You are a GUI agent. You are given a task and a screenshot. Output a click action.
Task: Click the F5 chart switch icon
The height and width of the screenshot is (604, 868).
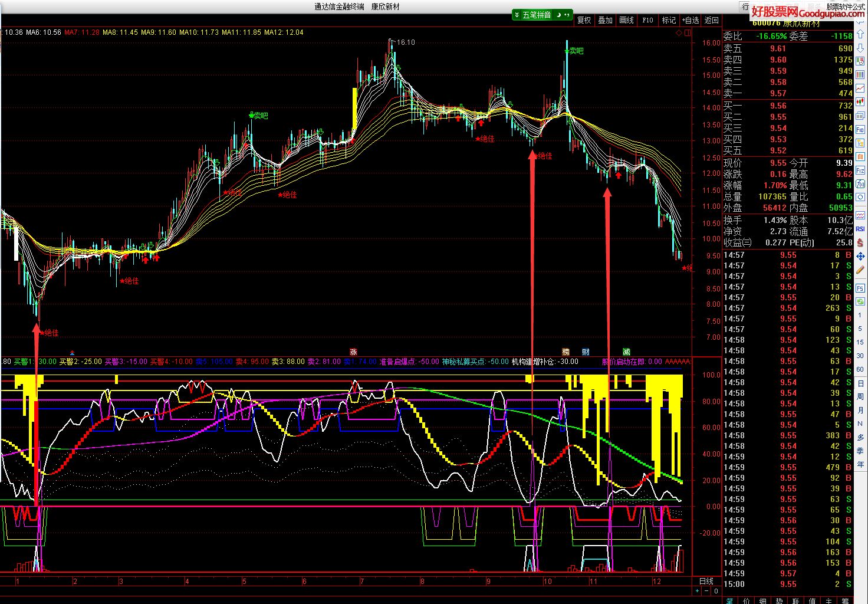860,288
